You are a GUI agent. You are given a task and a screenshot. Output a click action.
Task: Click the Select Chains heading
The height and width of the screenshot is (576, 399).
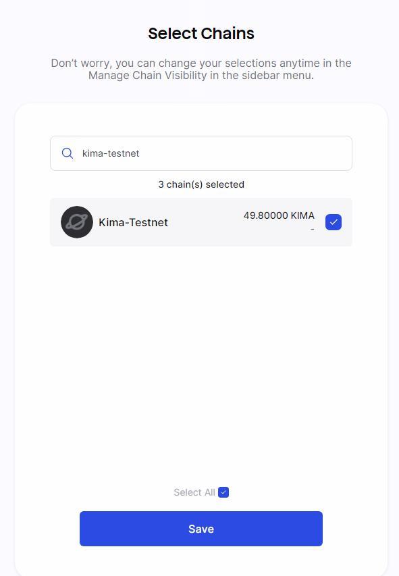click(201, 34)
